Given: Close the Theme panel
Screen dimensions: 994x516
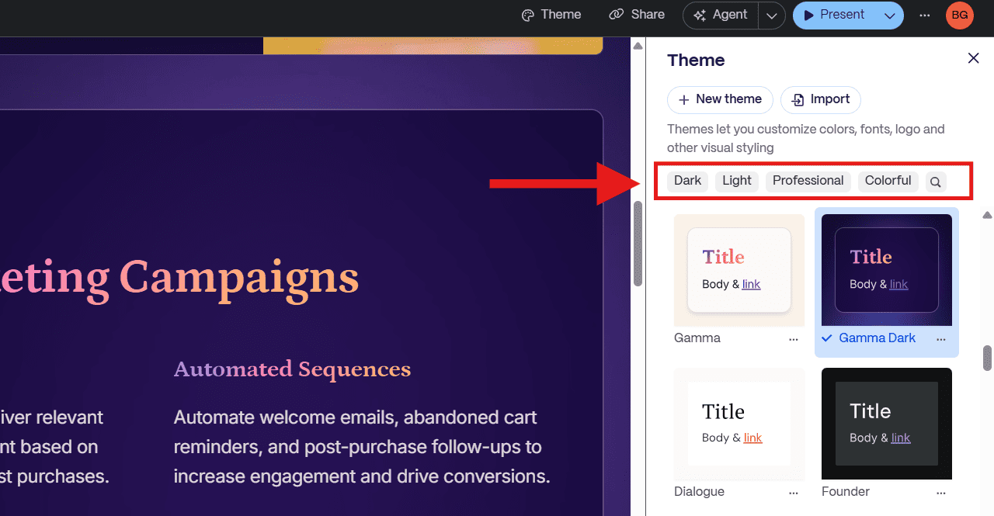Looking at the screenshot, I should pos(973,58).
